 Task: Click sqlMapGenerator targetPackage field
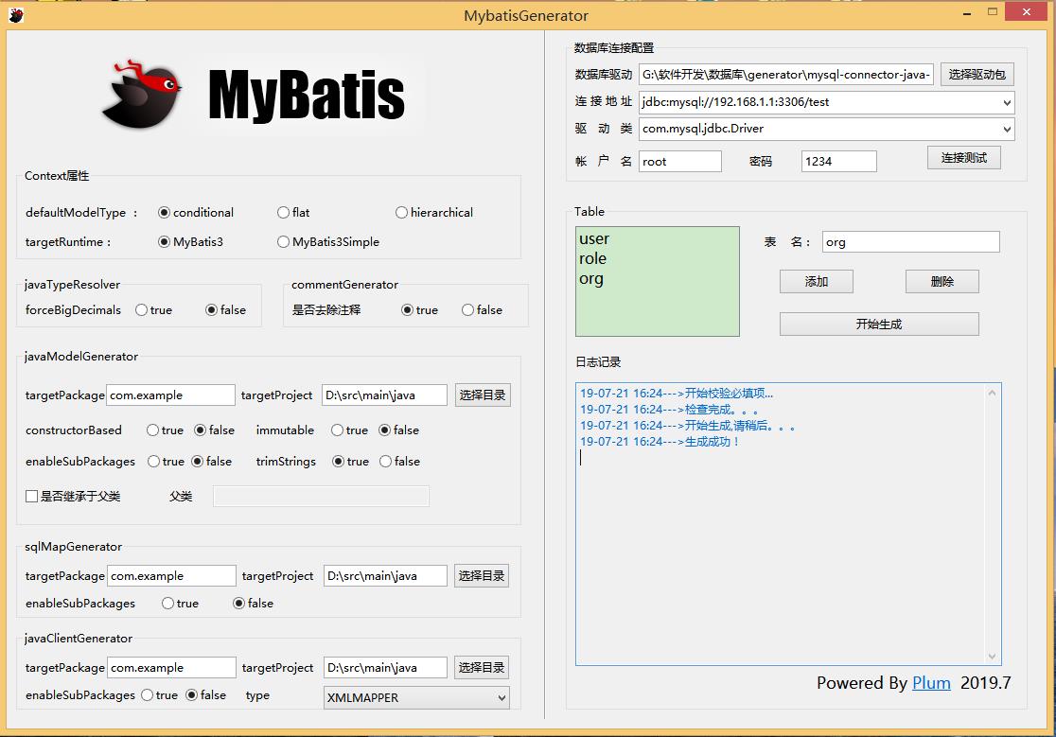pos(171,575)
